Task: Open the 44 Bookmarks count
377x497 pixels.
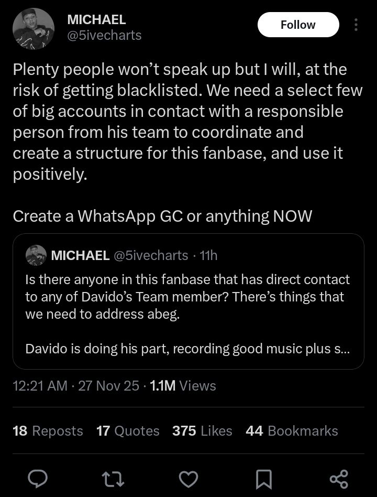Action: (x=292, y=431)
